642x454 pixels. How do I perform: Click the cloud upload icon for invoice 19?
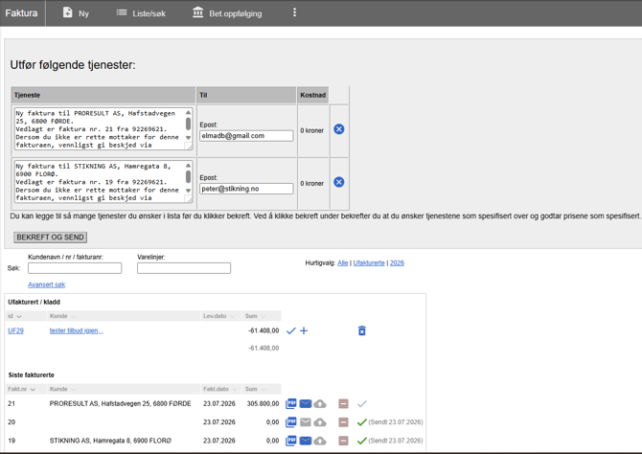320,442
